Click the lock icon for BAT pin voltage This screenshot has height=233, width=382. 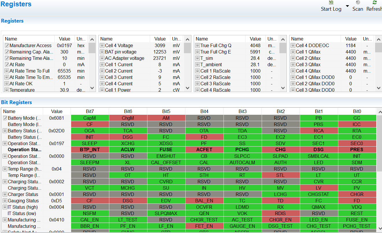click(x=102, y=52)
